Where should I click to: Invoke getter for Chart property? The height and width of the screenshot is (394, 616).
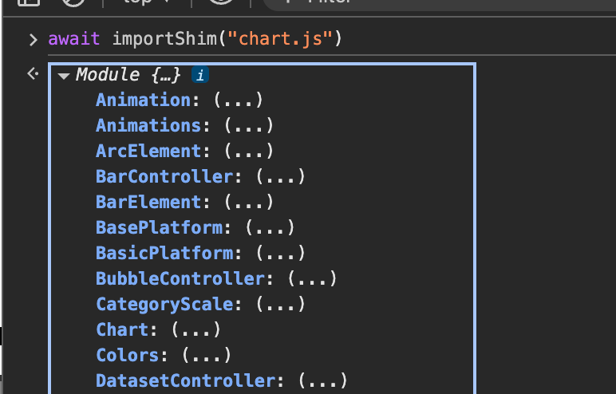coord(195,330)
